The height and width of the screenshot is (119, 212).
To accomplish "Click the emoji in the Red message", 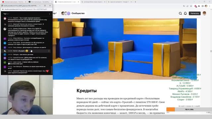I will (x=27, y=51).
